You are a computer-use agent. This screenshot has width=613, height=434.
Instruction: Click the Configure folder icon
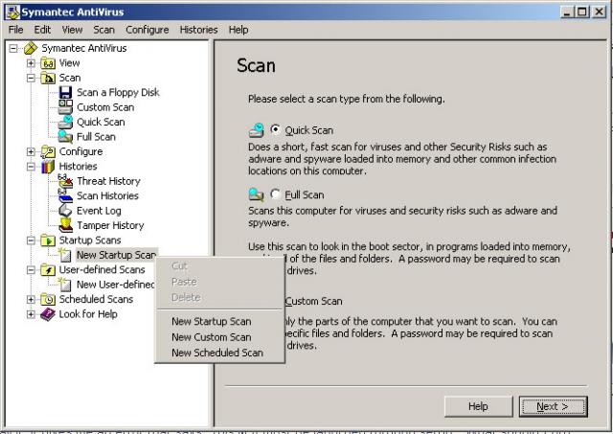(48, 151)
